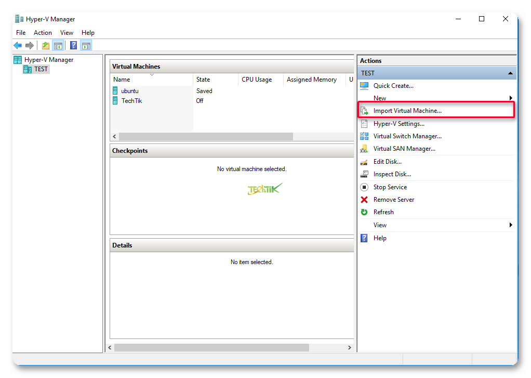Collapse the TEST actions section header

[510, 73]
